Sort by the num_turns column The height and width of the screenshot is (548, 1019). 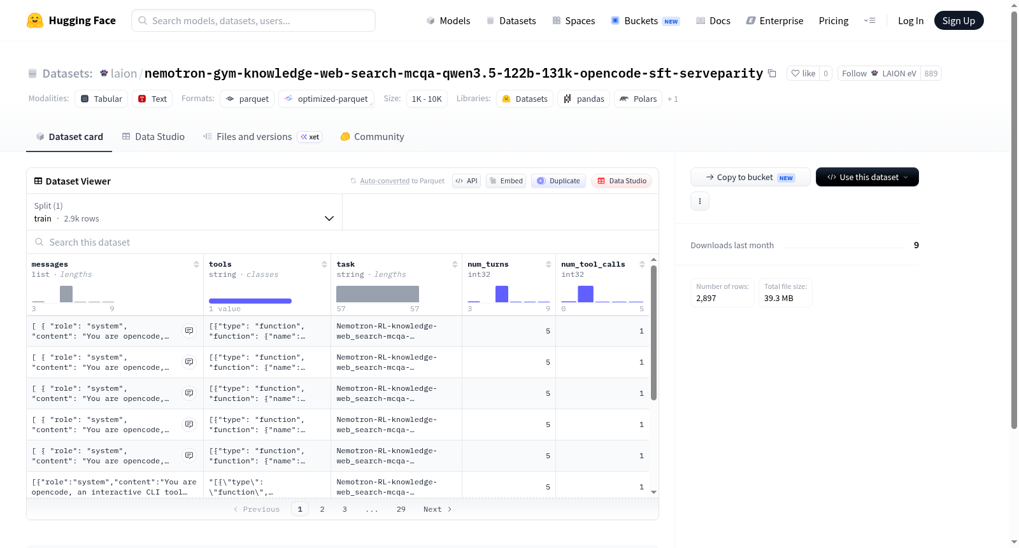[548, 264]
